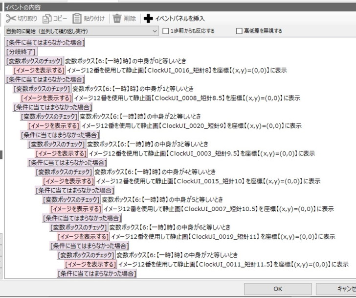
Task: Click the clipboard paste icon
Action: [x=77, y=19]
